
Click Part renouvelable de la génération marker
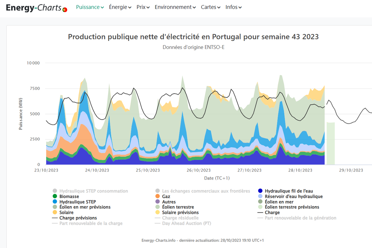[260, 218]
